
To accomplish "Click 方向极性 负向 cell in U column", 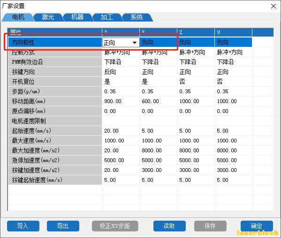I will click(x=233, y=43).
